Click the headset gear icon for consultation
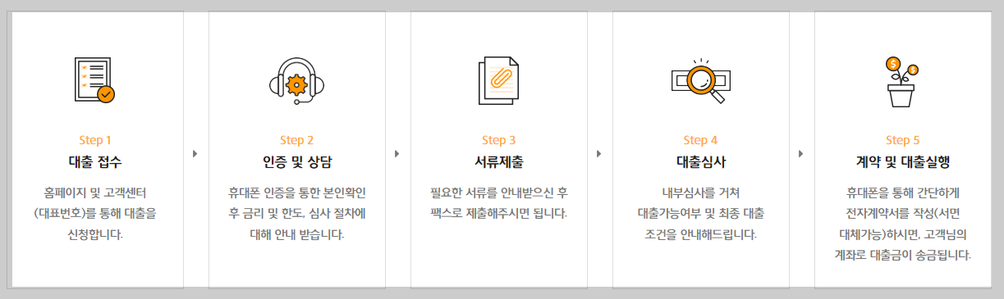This screenshot has height=299, width=1004. coord(297,80)
